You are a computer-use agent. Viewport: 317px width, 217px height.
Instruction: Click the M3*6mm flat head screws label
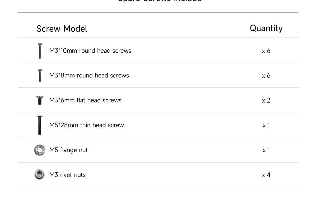pos(85,100)
